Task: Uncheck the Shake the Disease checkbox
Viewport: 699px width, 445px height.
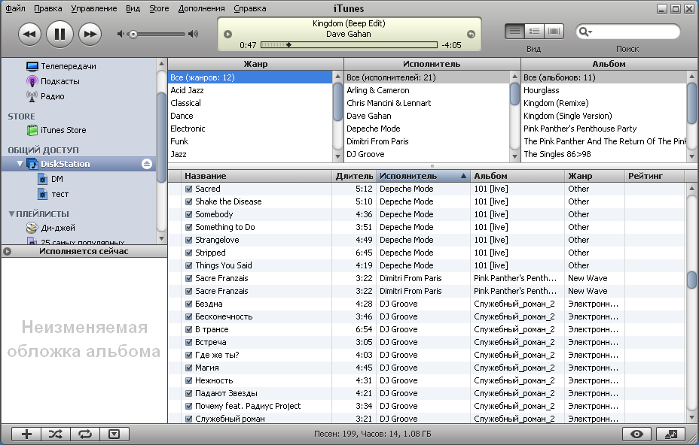Action: tap(188, 201)
